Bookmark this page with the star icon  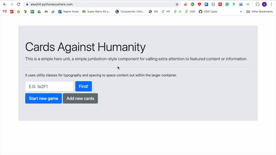177,4
